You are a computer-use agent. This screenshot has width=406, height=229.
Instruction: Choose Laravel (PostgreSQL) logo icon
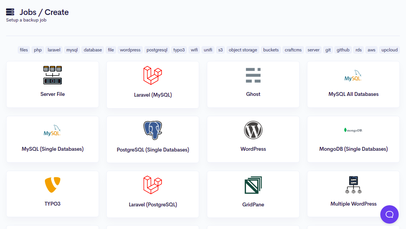153,185
